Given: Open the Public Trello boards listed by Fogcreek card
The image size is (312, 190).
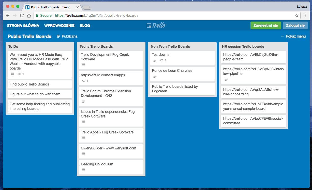Looking at the screenshot, I should point(182,89).
